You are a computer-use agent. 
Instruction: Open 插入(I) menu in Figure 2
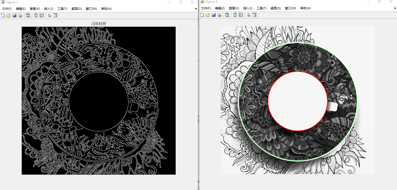(248, 8)
